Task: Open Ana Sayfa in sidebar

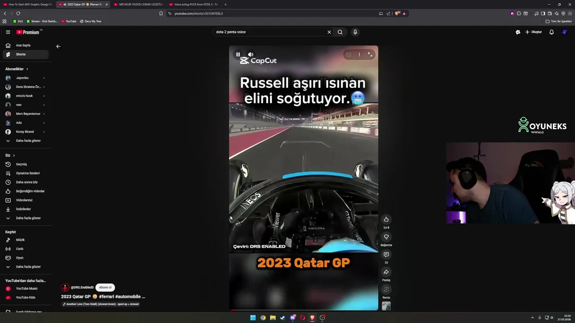Action: pos(25,45)
